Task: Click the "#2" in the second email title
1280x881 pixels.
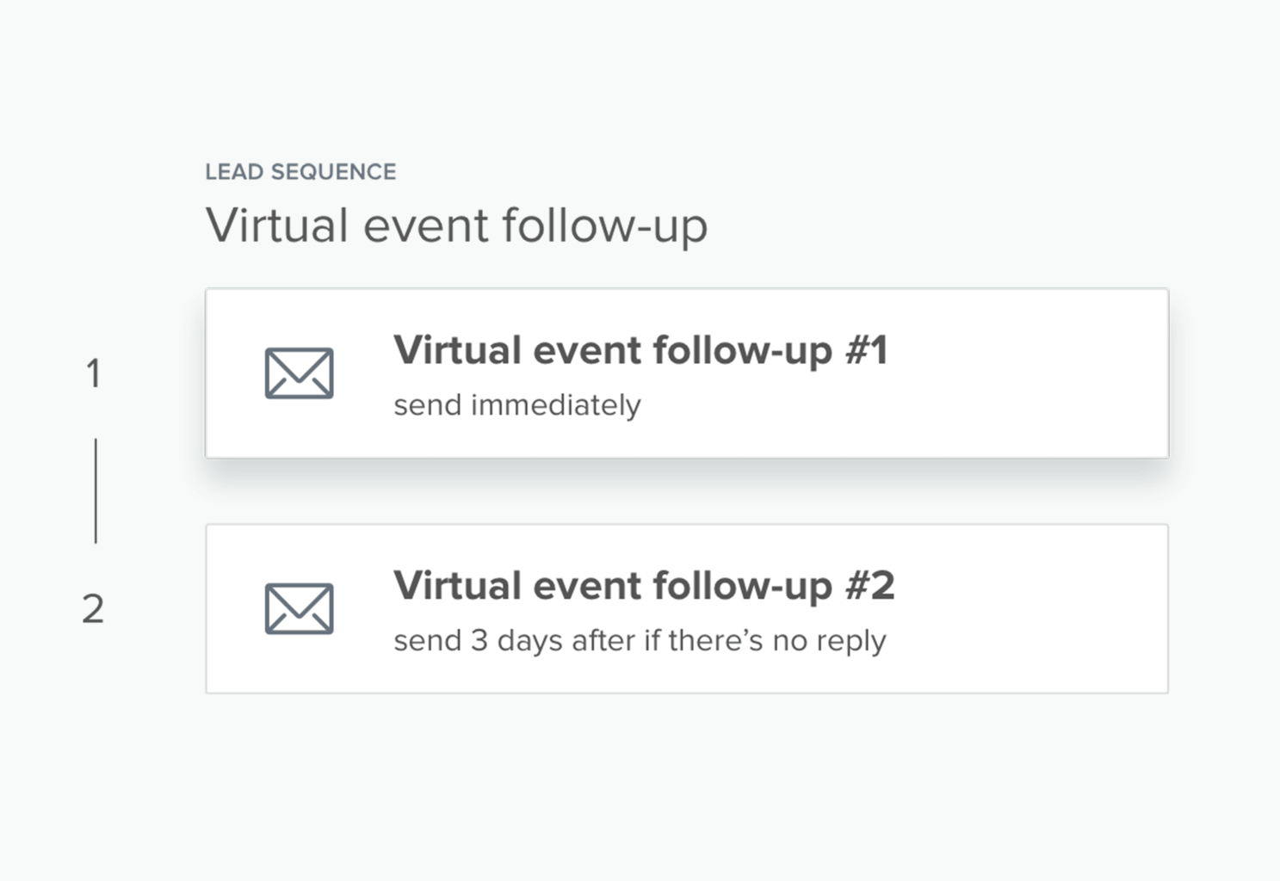Action: [869, 585]
